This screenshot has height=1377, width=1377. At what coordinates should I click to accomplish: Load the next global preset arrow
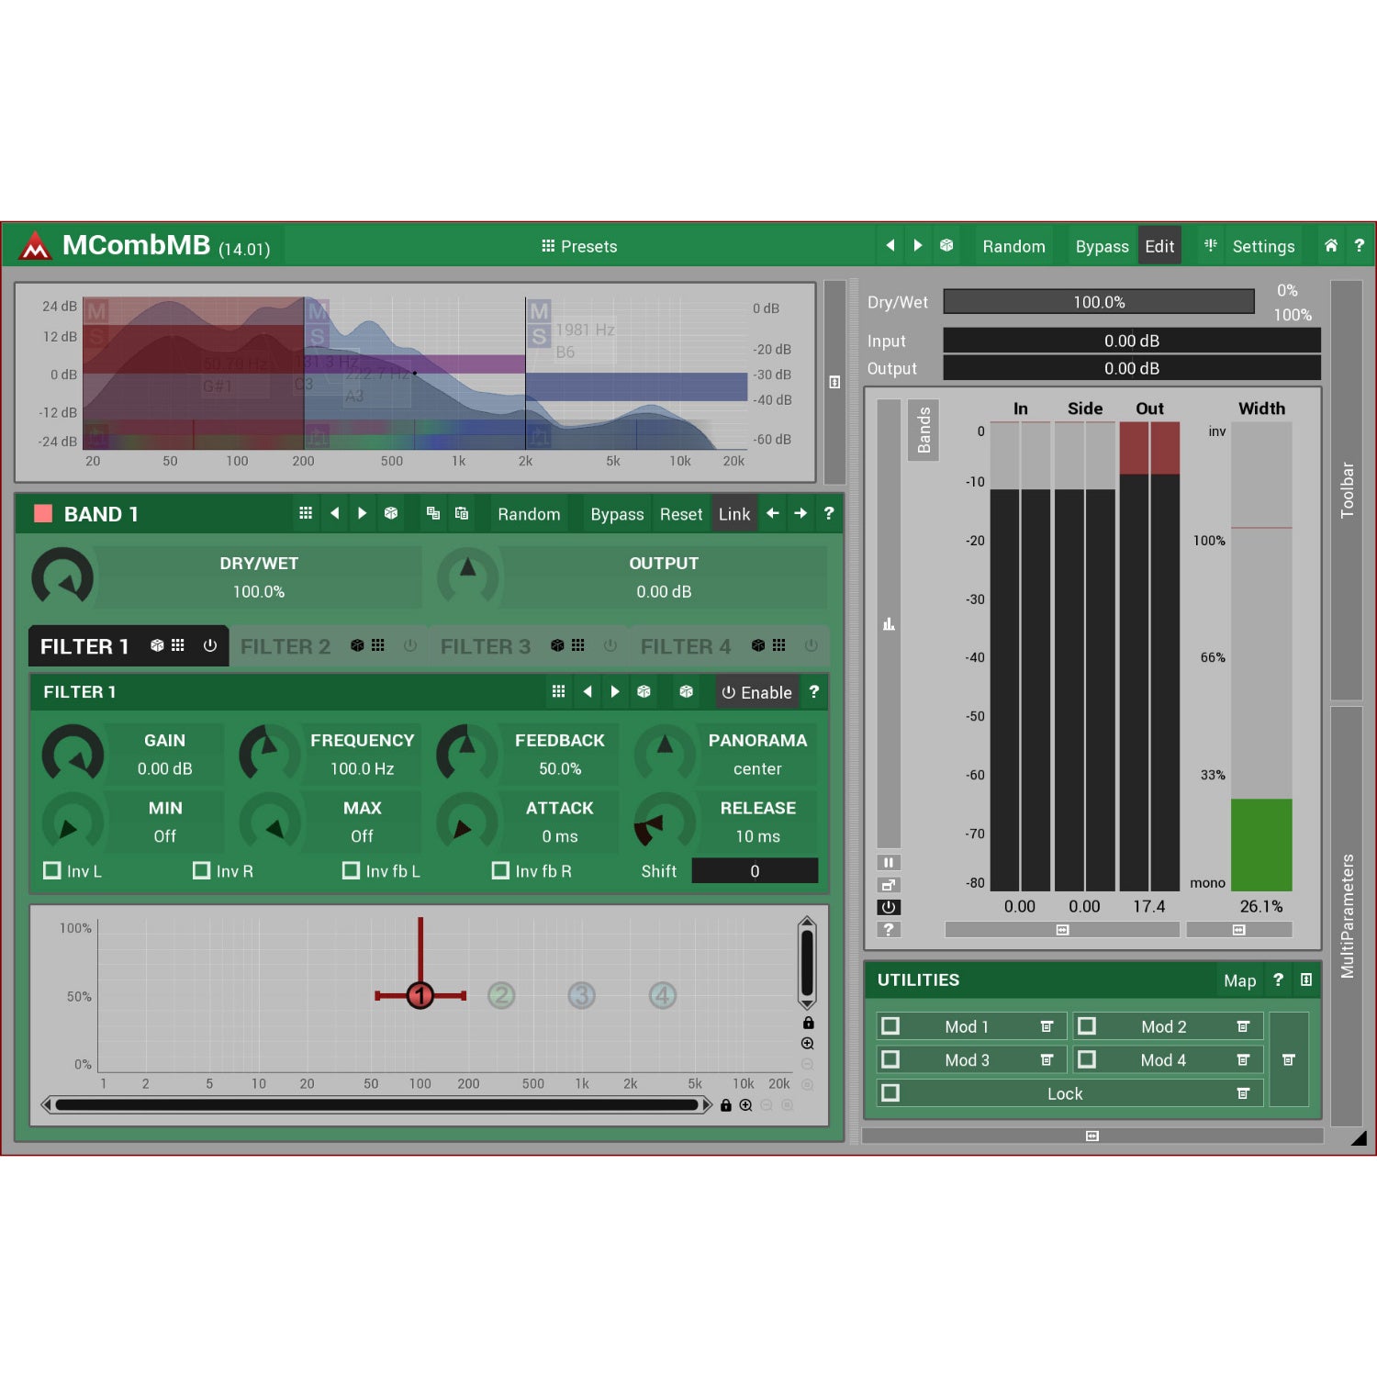(917, 245)
